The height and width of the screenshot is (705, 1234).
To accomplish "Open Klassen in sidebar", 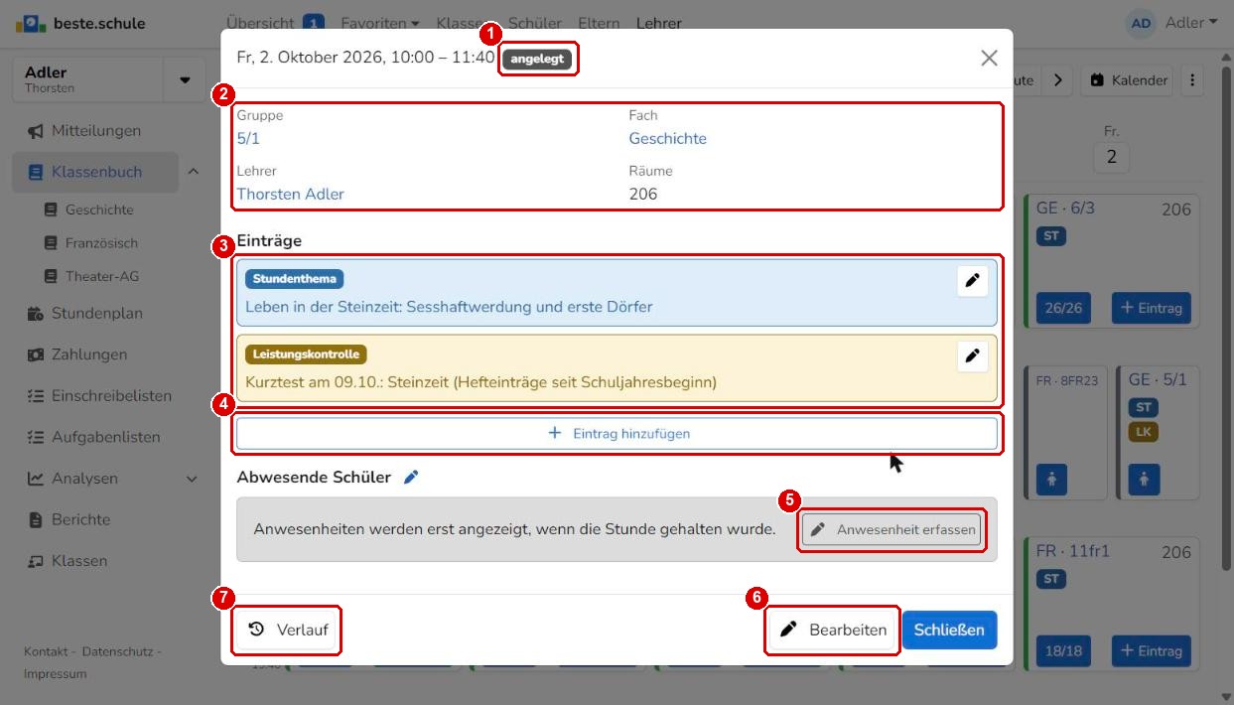I will point(79,561).
